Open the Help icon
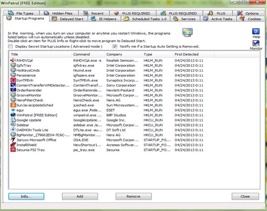 click(x=256, y=32)
